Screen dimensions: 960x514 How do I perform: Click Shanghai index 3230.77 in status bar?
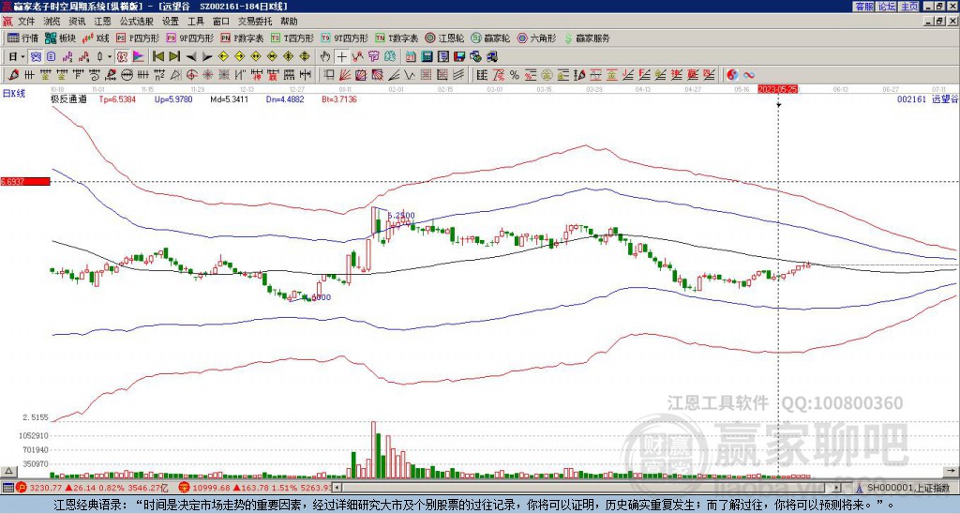[x=46, y=488]
